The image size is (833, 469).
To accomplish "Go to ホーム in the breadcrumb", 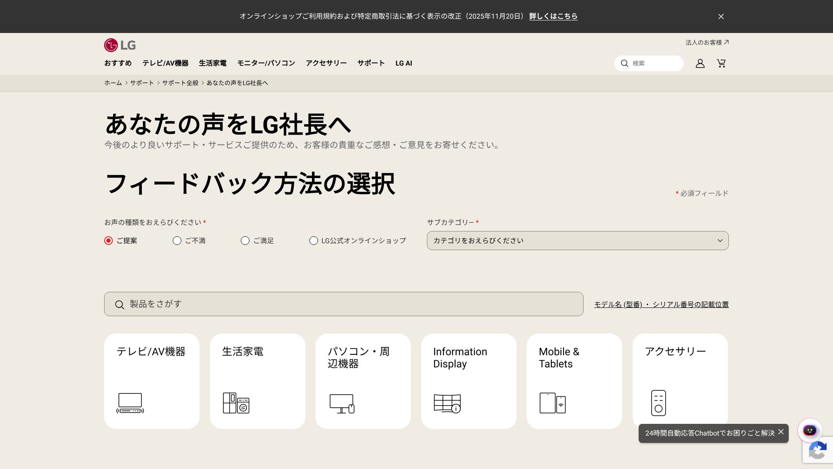I will coord(113,83).
